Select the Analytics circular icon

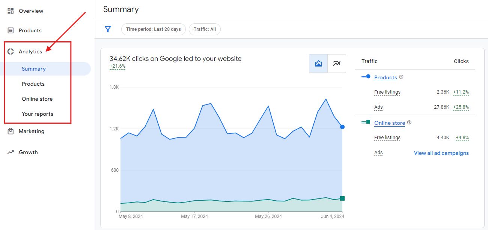(11, 51)
